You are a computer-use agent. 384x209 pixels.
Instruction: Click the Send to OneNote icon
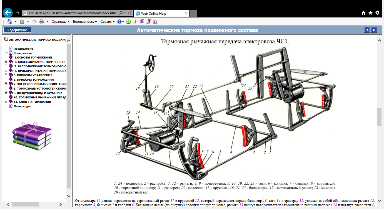[x=142, y=22]
